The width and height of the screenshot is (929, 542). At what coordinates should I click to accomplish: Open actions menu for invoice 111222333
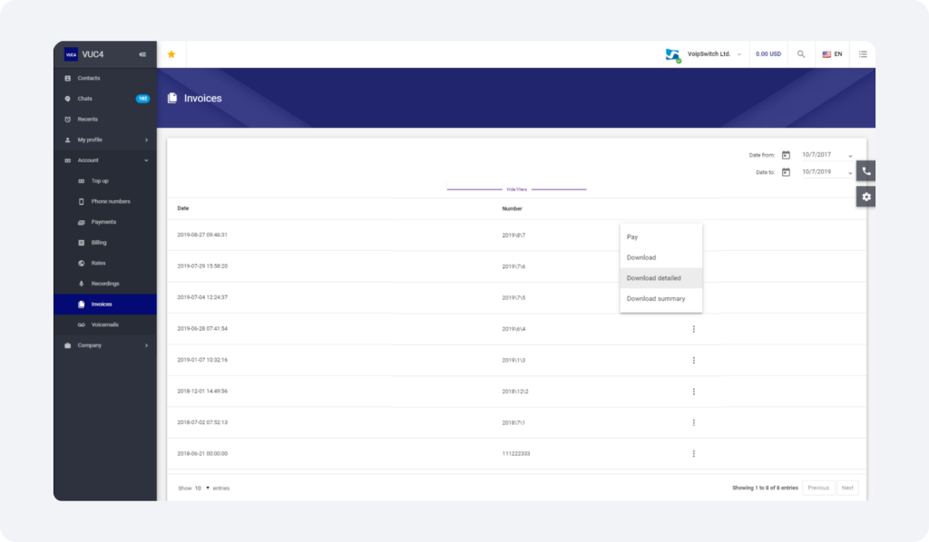(694, 454)
